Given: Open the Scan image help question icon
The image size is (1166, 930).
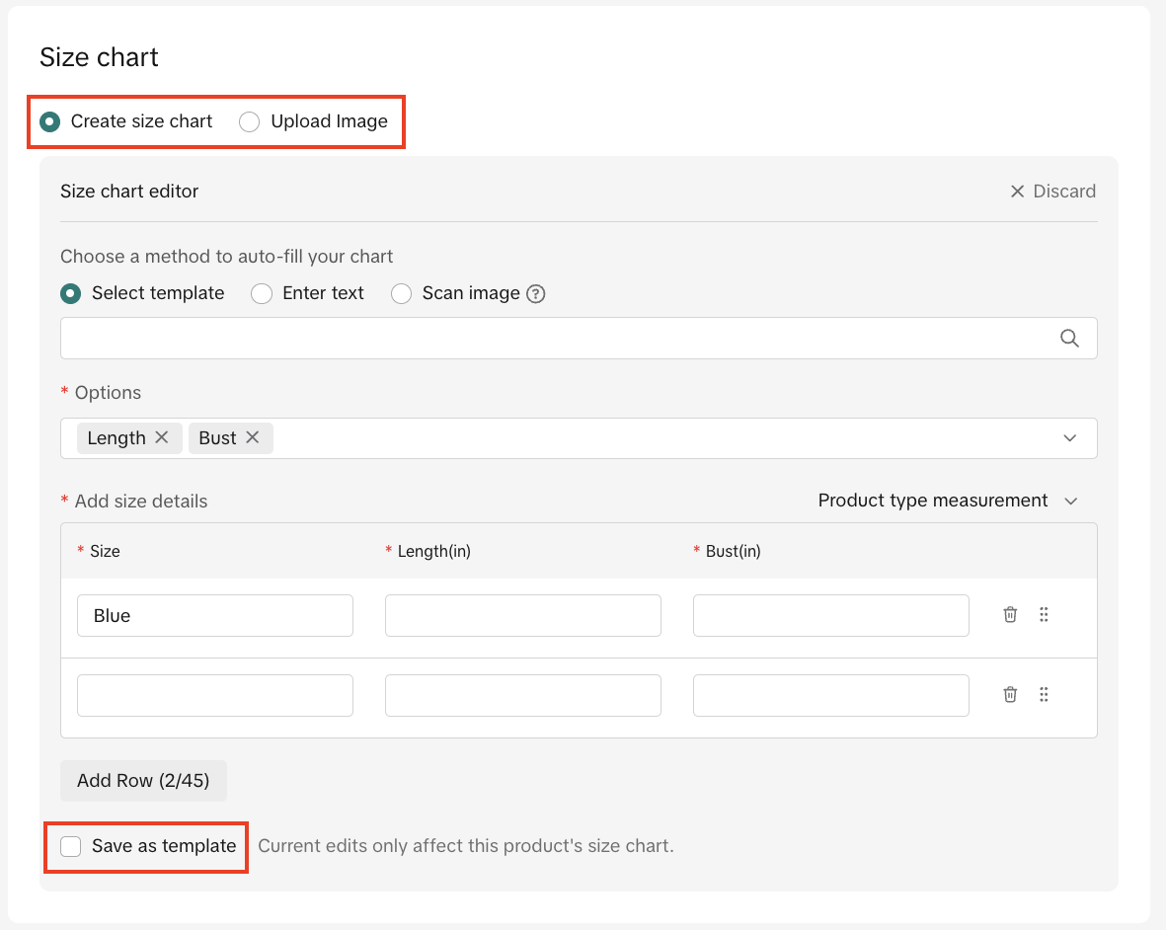Looking at the screenshot, I should tap(536, 294).
